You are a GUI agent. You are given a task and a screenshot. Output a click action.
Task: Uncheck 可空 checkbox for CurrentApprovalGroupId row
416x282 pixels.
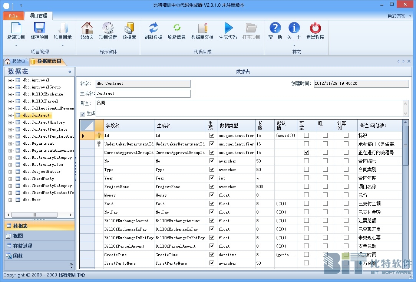click(306, 152)
